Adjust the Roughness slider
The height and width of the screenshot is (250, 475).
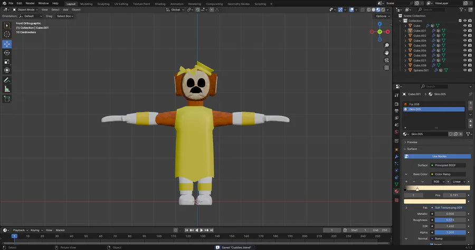pos(450,220)
